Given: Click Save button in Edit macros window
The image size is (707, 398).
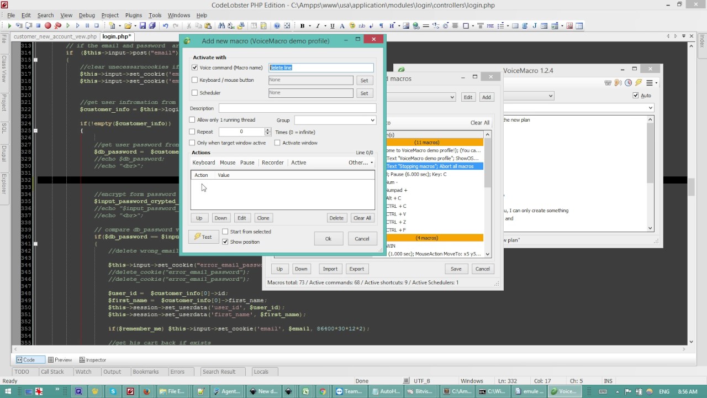Looking at the screenshot, I should (456, 269).
